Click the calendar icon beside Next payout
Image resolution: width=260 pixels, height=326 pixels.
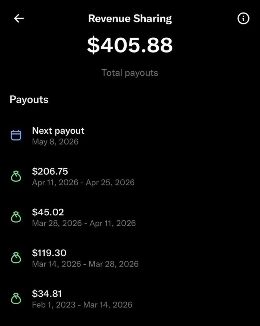16,135
